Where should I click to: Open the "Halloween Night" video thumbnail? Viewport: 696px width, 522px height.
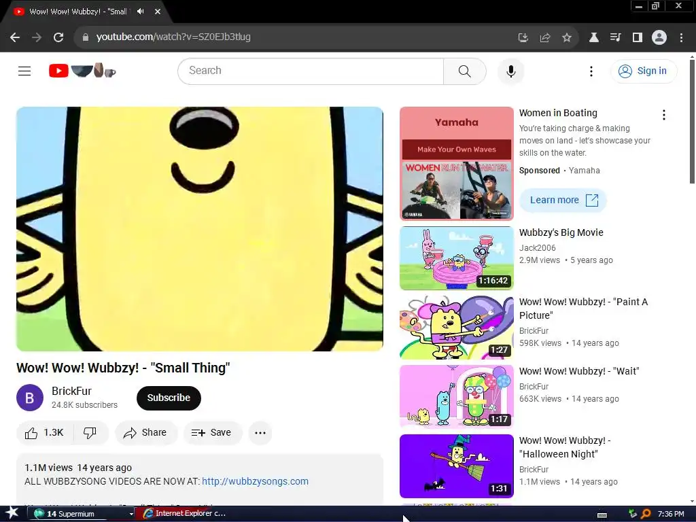click(457, 466)
